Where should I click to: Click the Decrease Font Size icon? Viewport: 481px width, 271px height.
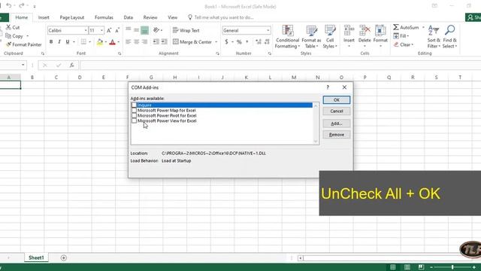click(117, 30)
